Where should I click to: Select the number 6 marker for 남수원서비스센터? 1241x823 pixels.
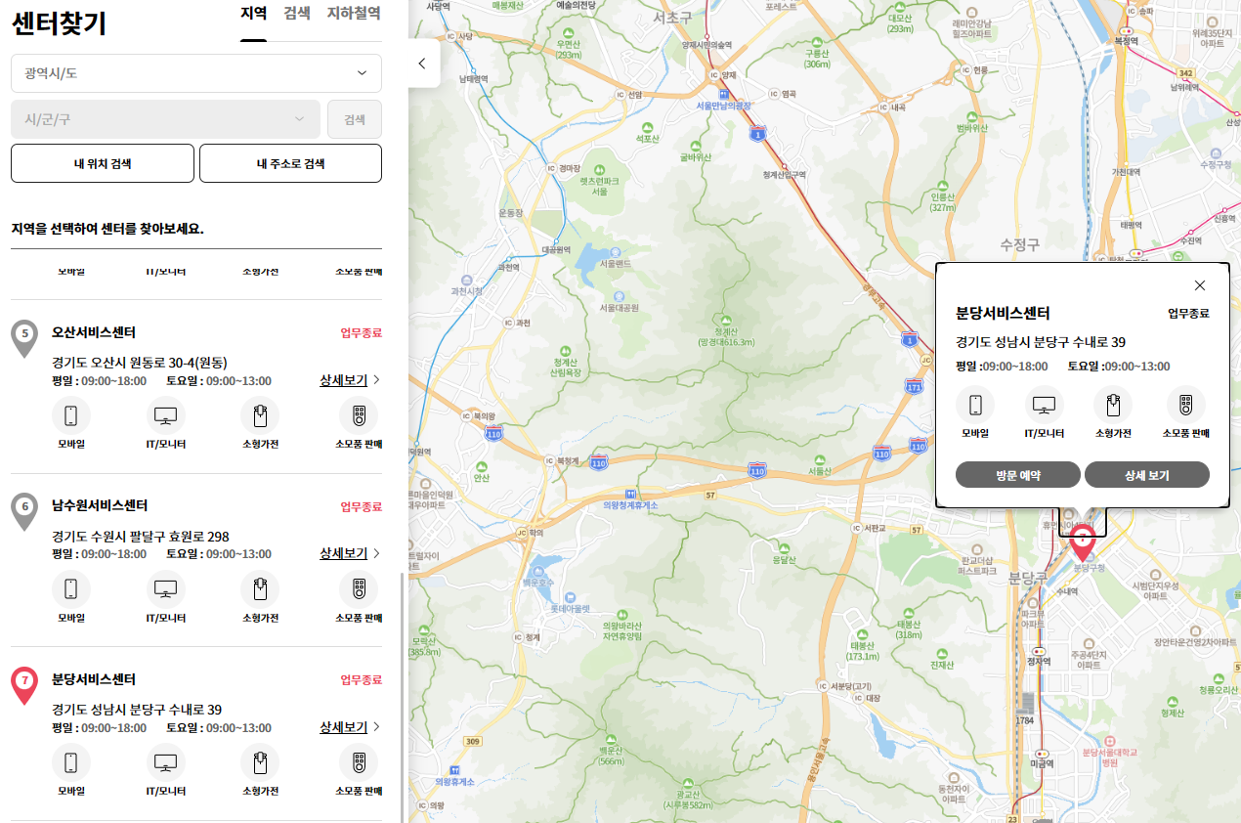point(24,510)
